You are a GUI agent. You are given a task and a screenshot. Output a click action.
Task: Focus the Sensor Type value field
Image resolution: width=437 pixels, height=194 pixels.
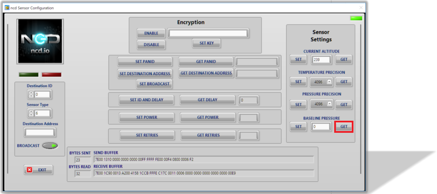(42, 113)
